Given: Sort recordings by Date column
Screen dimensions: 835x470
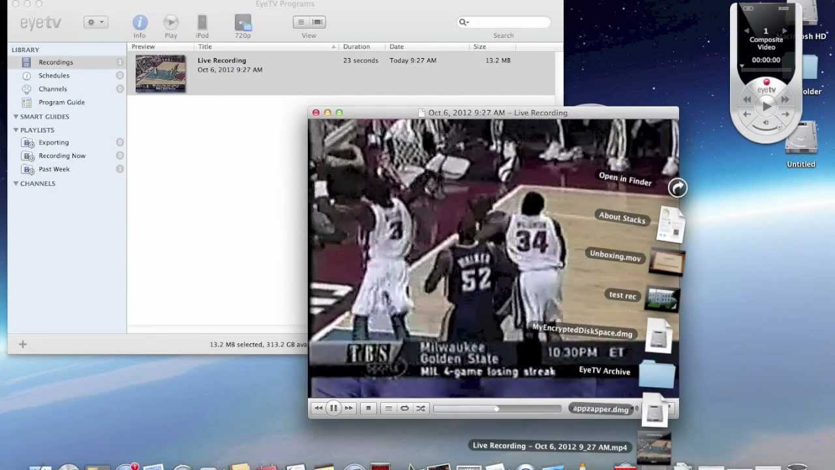Looking at the screenshot, I should coord(427,47).
